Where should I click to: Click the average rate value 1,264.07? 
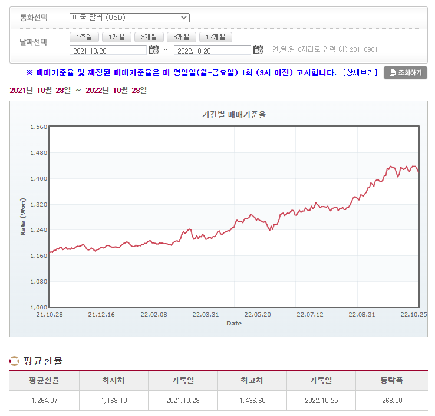(44, 401)
